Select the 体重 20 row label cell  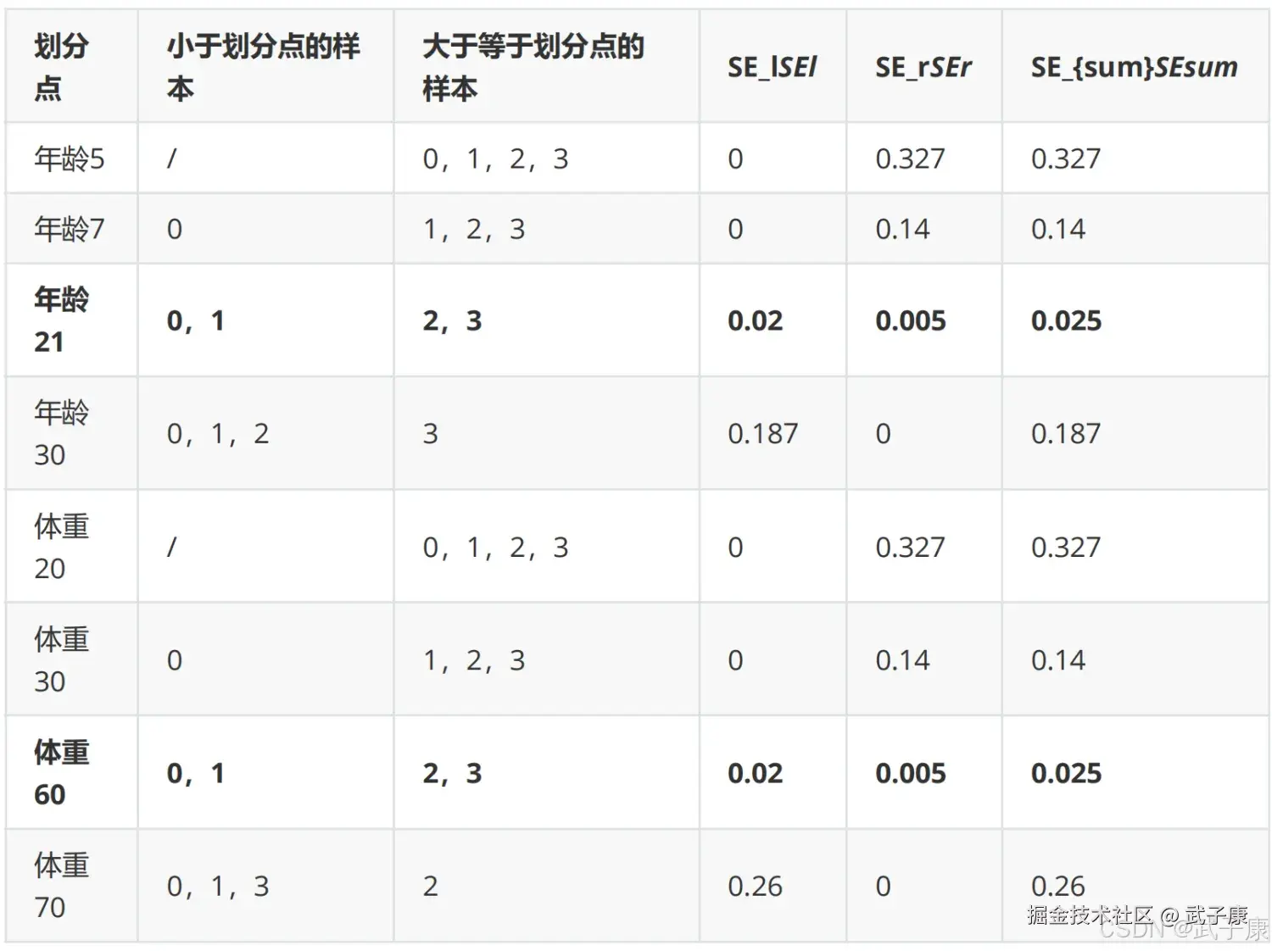(61, 547)
